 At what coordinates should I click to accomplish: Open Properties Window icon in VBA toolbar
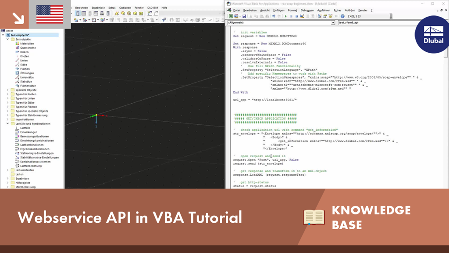[x=325, y=16]
